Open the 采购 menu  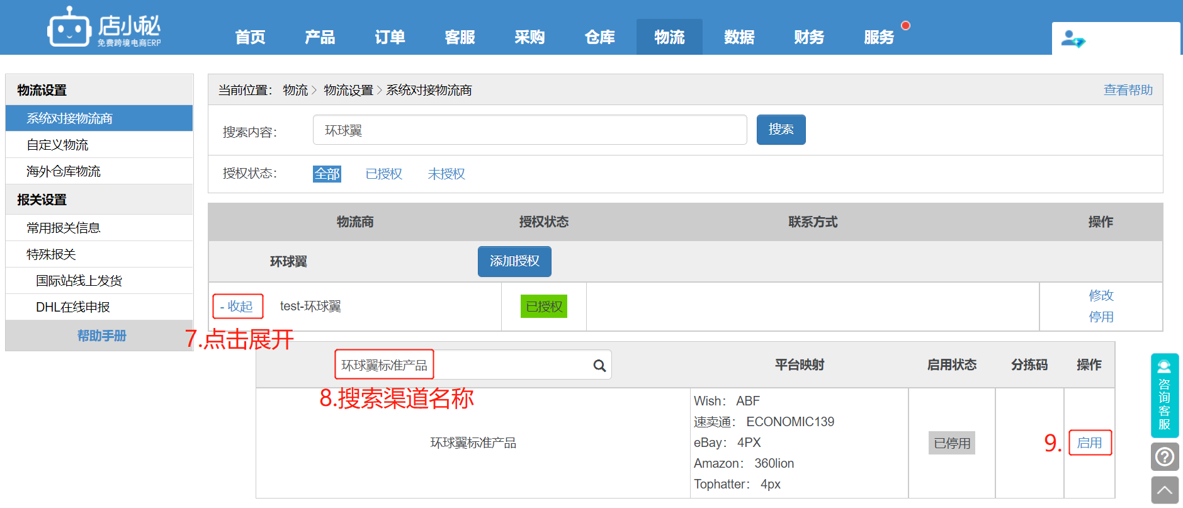tap(529, 37)
